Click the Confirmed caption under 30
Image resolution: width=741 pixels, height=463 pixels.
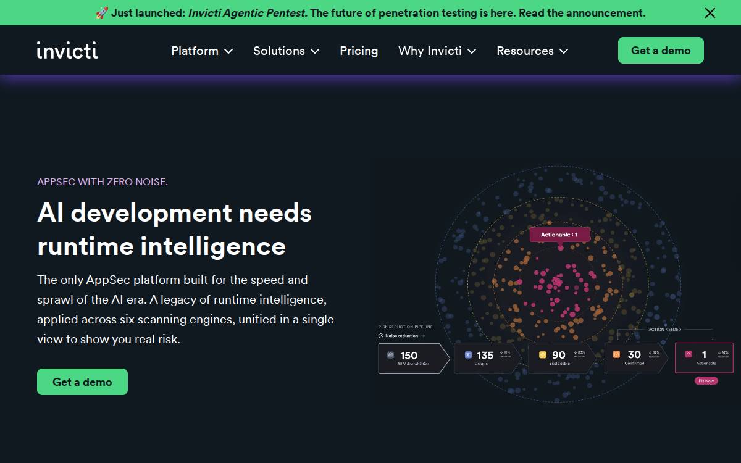click(634, 363)
